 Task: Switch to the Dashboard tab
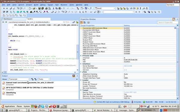tap(8, 19)
